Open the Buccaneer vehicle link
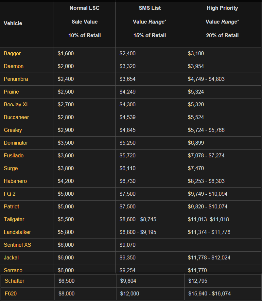Screen dimensions: 262x301 point(16,117)
